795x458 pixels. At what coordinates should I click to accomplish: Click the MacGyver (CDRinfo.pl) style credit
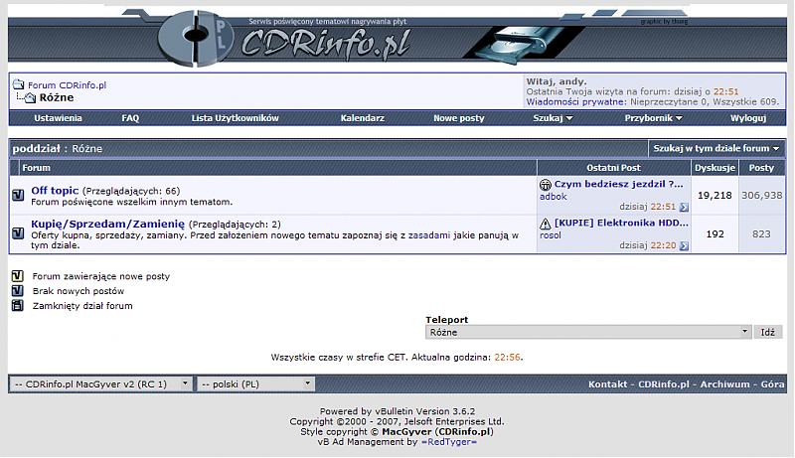437,431
